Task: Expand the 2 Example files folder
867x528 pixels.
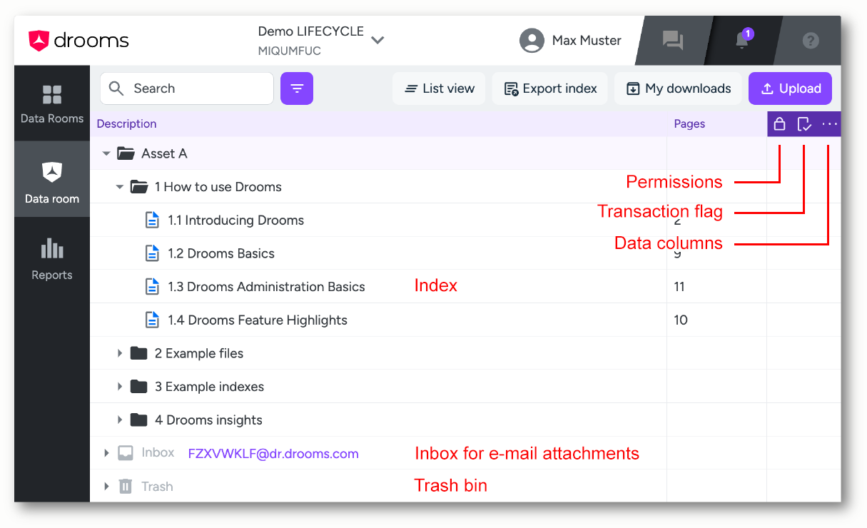Action: coord(120,353)
